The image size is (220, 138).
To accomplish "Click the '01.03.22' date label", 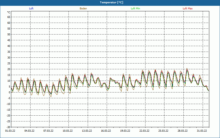I will pos(10,131).
